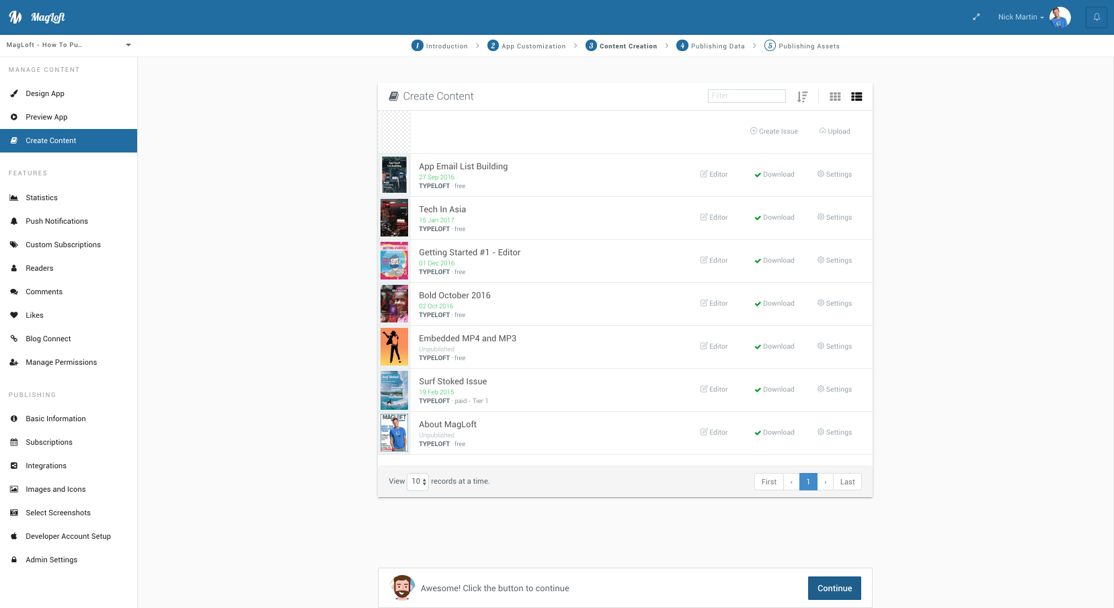
Task: Download Bold October 2016 issue
Action: pyautogui.click(x=774, y=303)
